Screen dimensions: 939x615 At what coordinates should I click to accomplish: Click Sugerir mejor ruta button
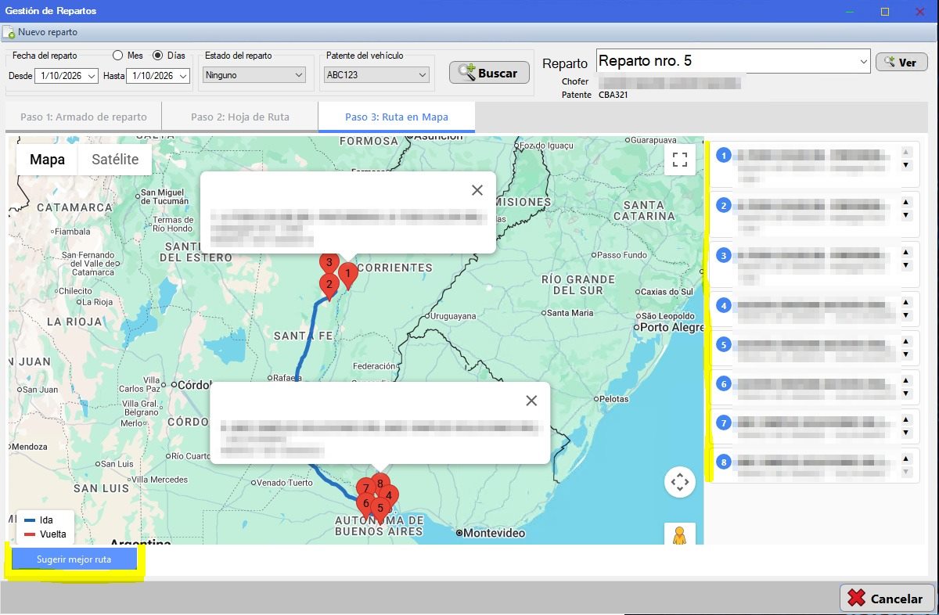pos(74,559)
